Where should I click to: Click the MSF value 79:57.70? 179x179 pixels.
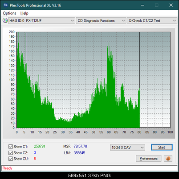80,146
